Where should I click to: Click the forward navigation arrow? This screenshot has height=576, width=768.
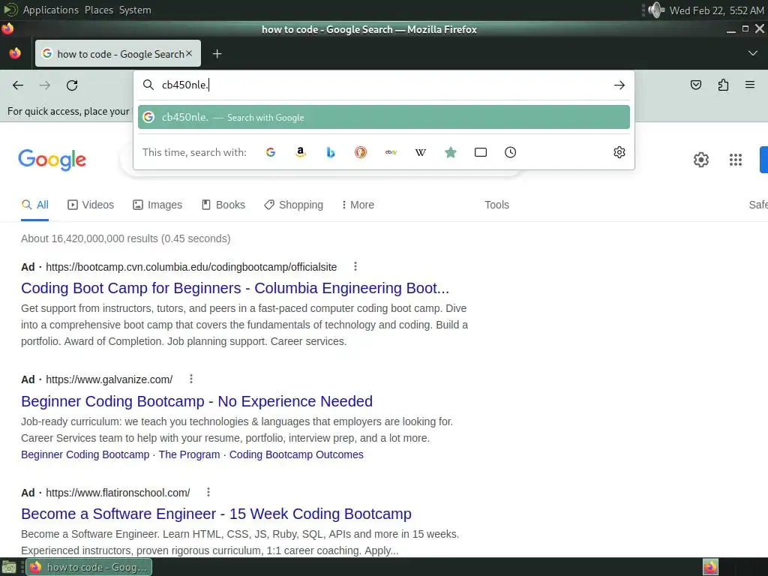(45, 85)
